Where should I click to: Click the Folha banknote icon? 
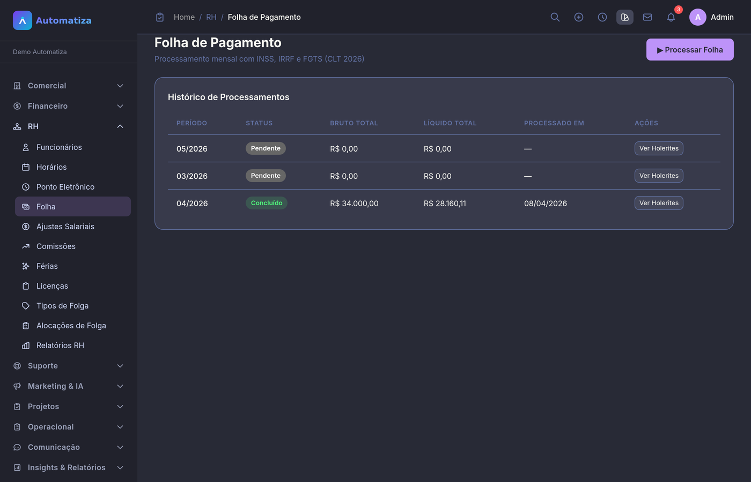(26, 207)
